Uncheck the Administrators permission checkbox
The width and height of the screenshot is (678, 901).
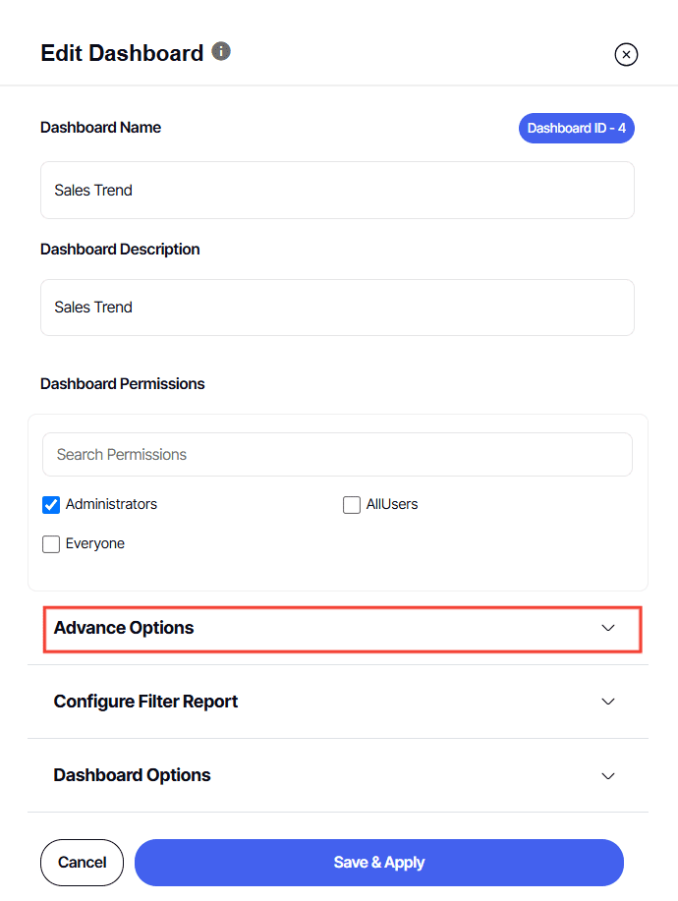pyautogui.click(x=50, y=504)
